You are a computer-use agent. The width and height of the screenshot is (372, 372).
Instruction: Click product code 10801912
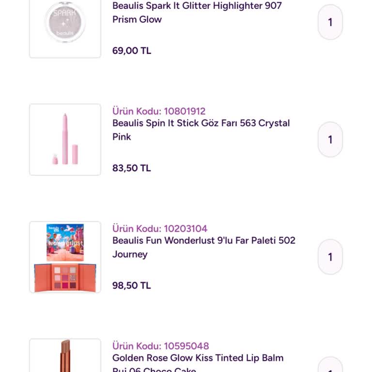click(x=159, y=111)
